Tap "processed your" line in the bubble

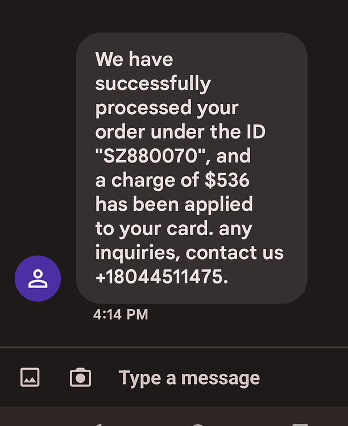(167, 108)
